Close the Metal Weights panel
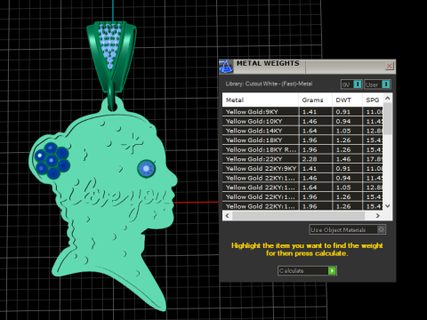Image resolution: width=427 pixels, height=320 pixels. [x=390, y=66]
